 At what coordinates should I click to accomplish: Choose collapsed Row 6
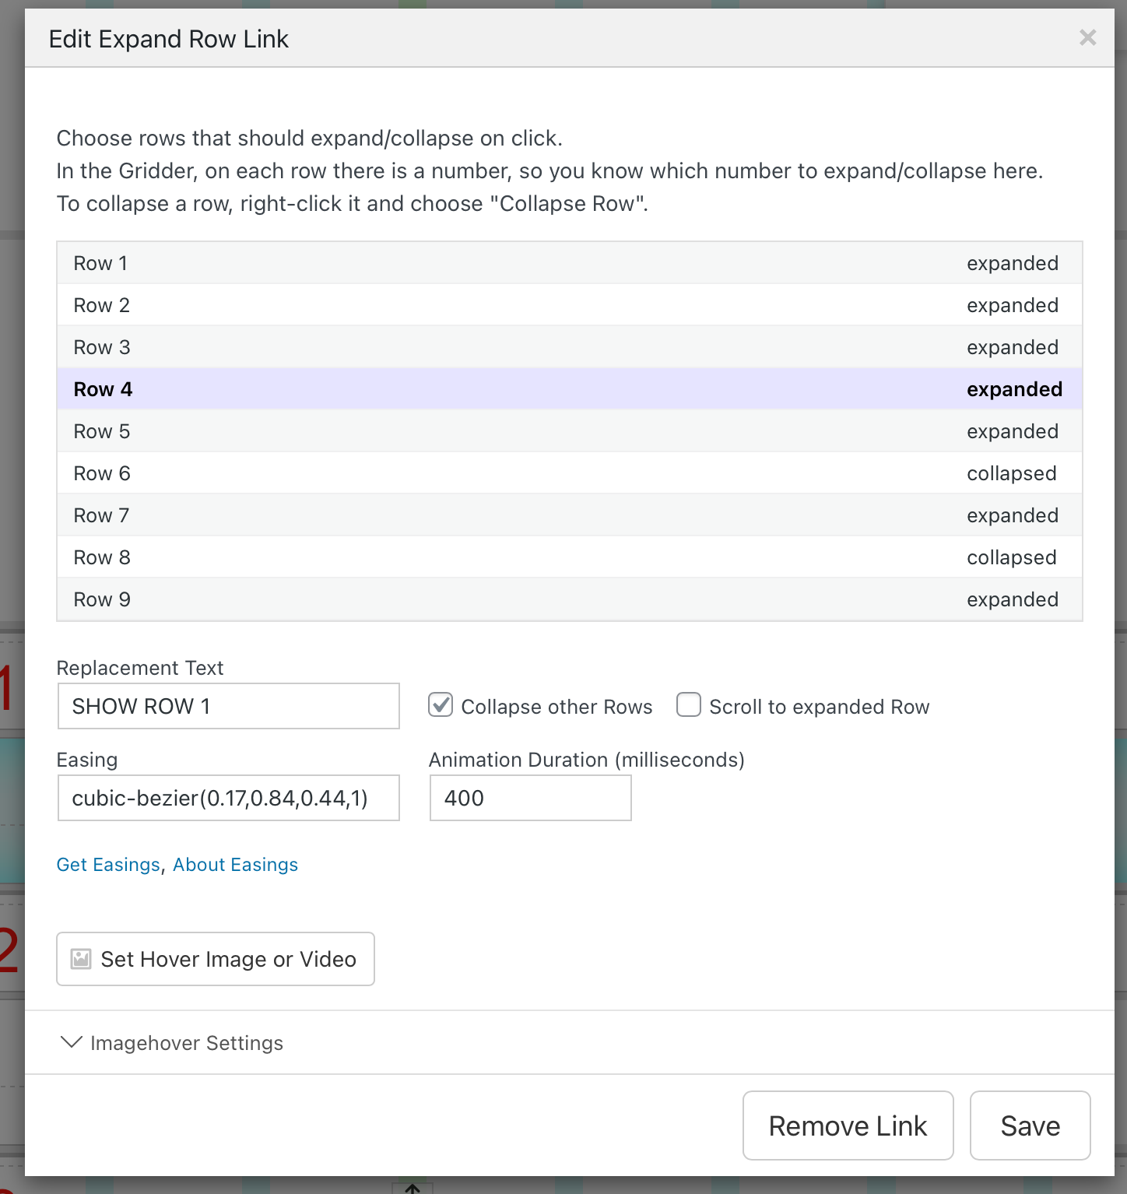tap(569, 473)
